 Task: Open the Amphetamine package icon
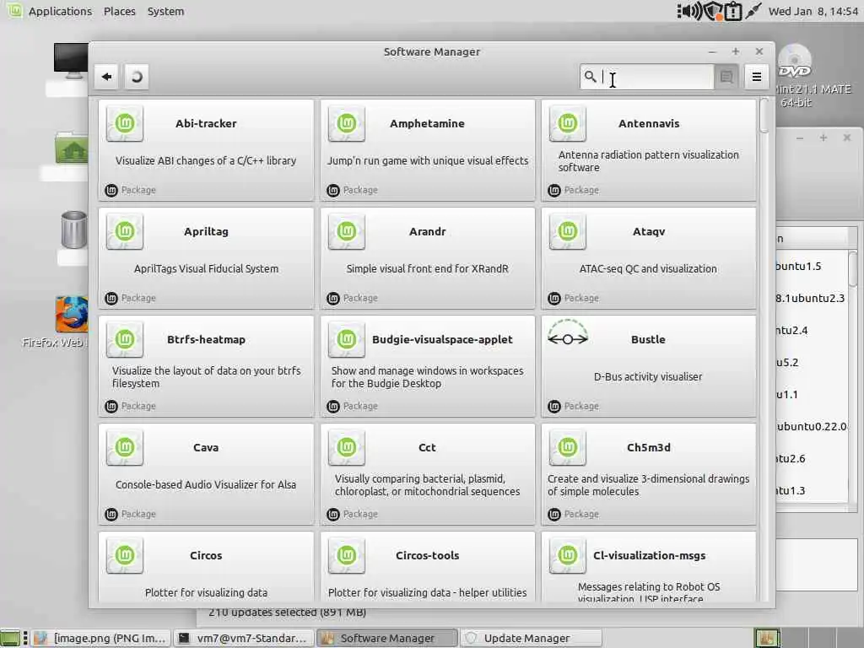pos(347,123)
